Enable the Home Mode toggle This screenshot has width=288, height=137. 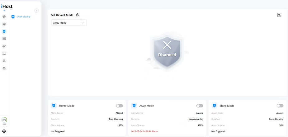pyautogui.click(x=119, y=106)
